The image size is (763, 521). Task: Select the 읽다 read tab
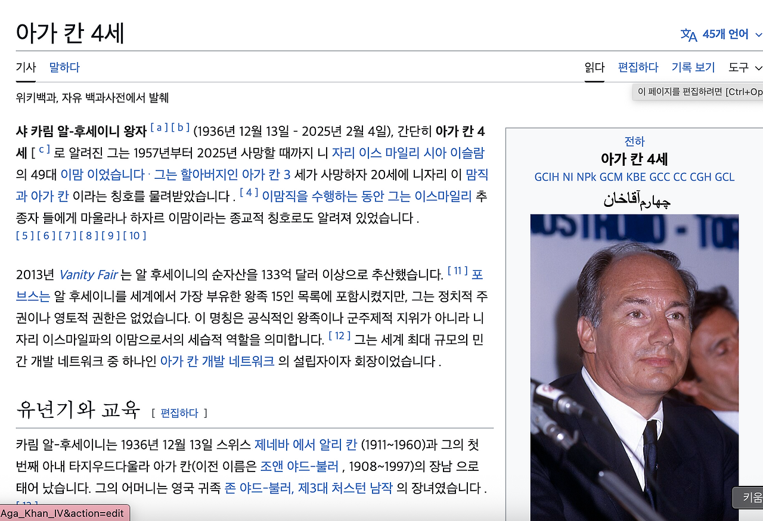(x=594, y=67)
